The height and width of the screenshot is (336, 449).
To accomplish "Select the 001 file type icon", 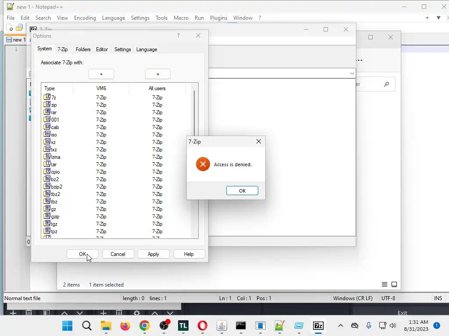I will pyautogui.click(x=47, y=119).
